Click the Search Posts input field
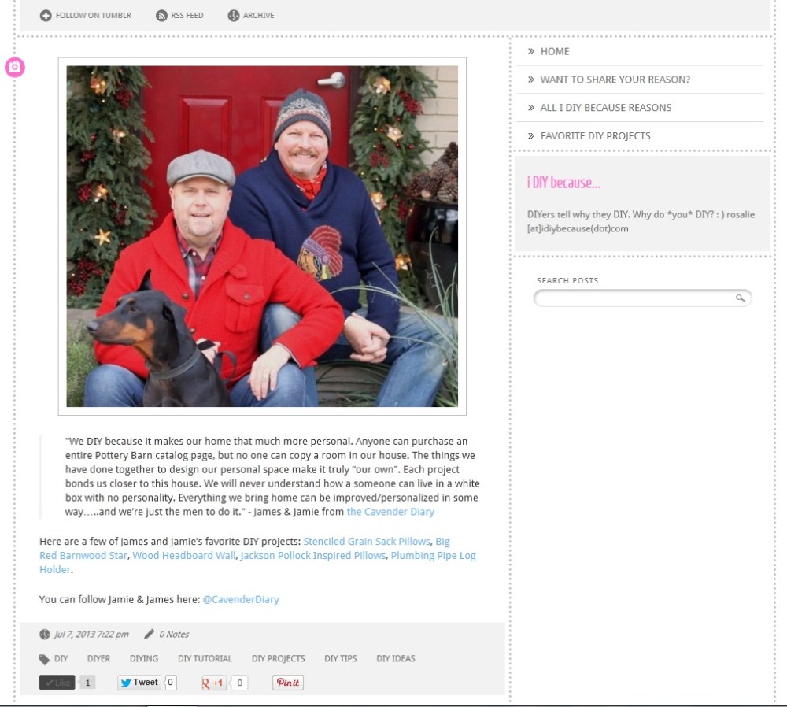Image resolution: width=787 pixels, height=707 pixels. pos(642,298)
